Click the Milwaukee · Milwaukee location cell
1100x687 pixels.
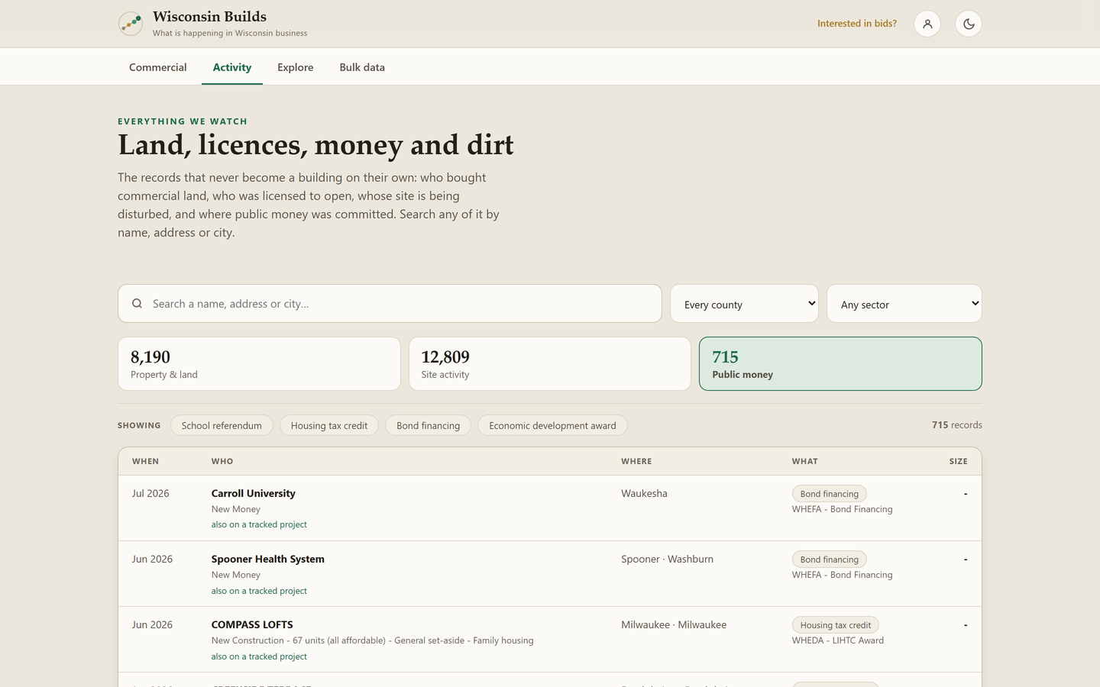tap(674, 624)
